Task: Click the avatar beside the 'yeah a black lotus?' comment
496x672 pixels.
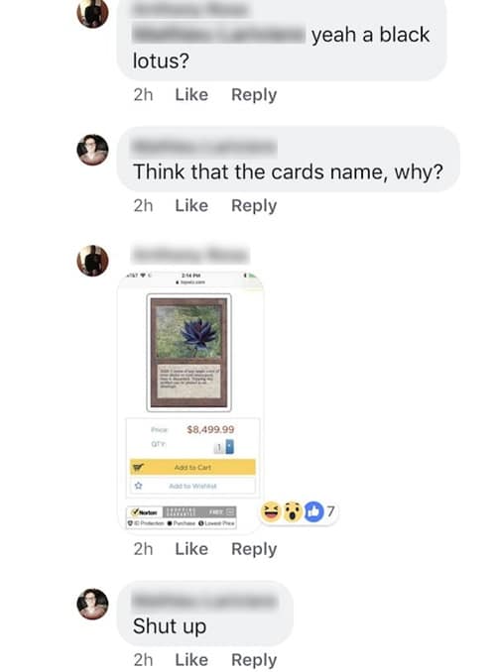Action: (x=92, y=13)
